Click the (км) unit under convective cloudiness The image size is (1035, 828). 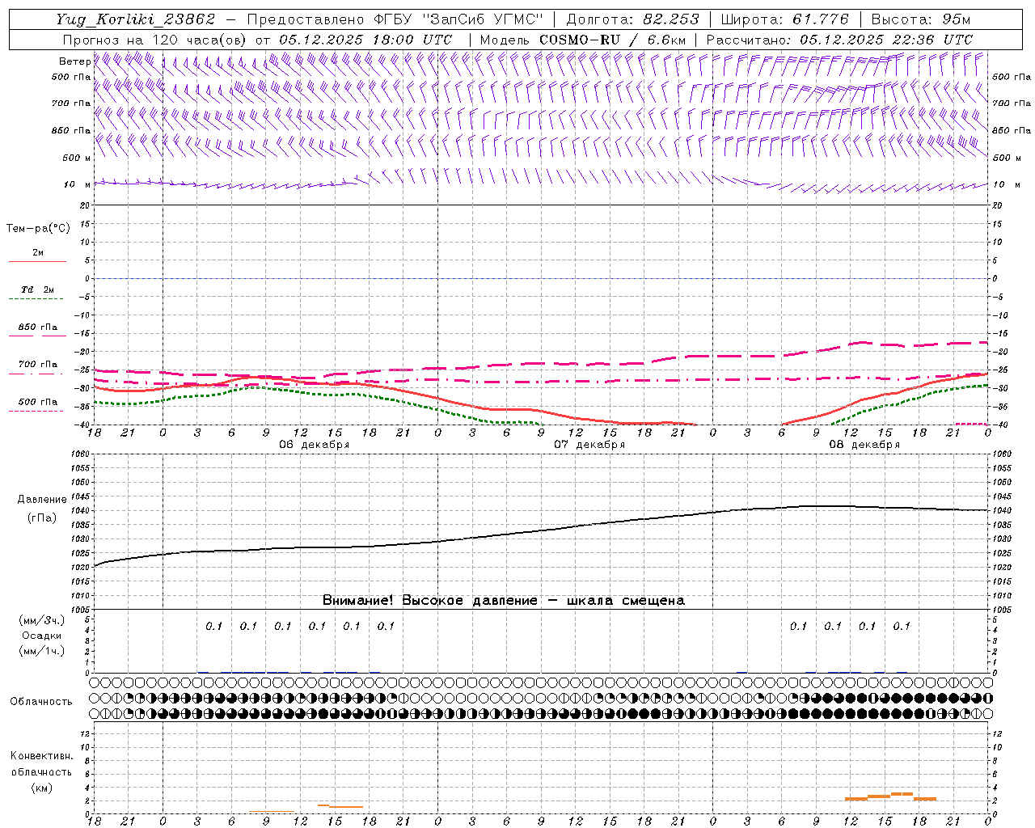point(42,788)
